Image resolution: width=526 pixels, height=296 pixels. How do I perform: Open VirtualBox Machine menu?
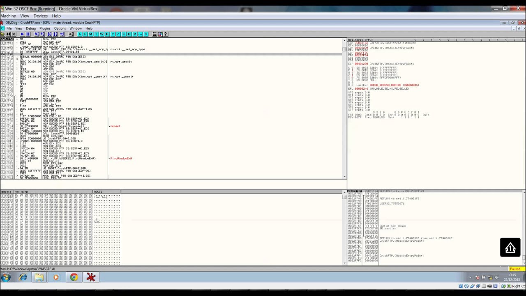pos(8,16)
